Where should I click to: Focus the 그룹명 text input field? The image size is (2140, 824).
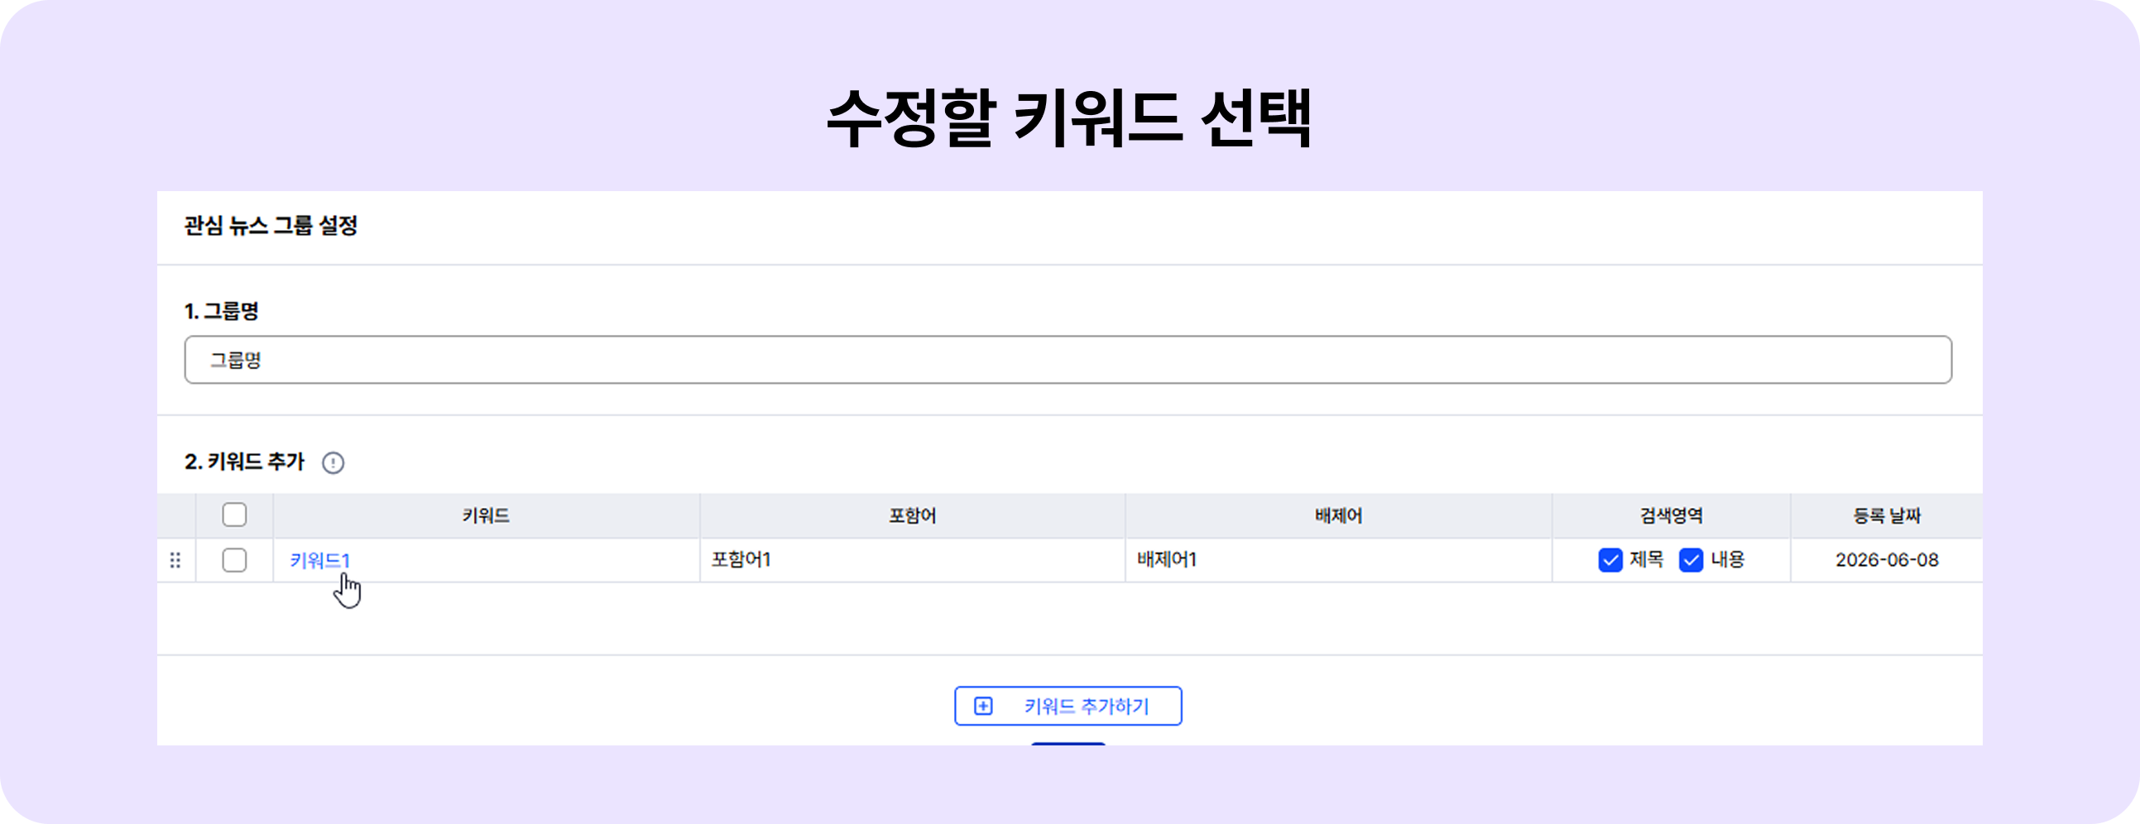(x=1068, y=360)
